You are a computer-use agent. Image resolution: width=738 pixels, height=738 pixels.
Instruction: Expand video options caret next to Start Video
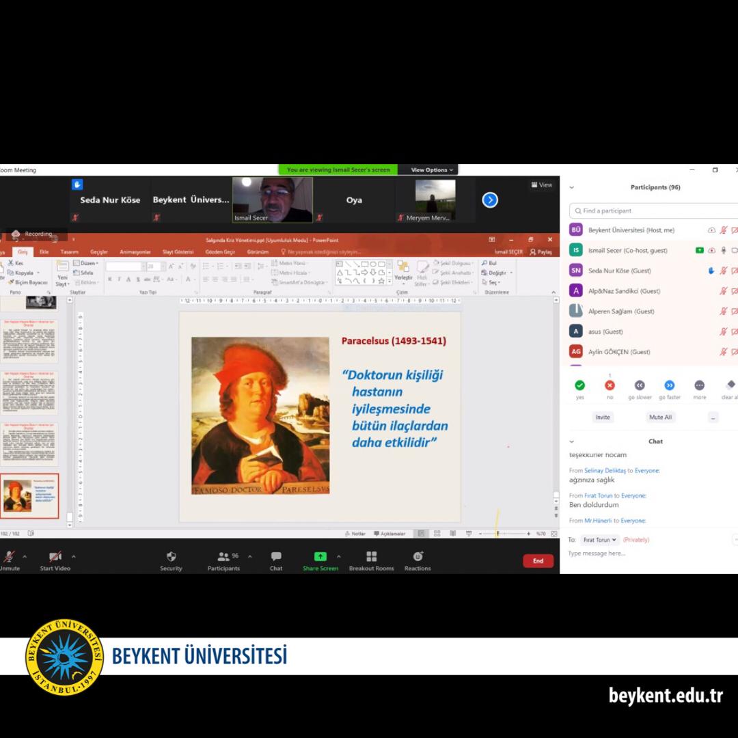click(x=73, y=556)
